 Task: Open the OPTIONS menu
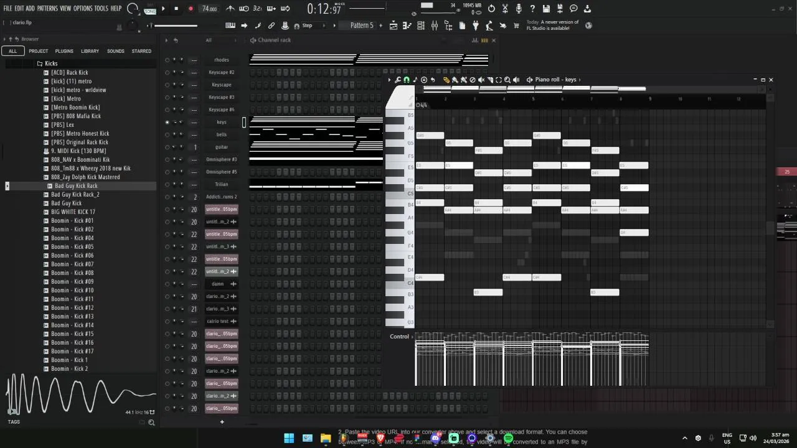pos(83,9)
